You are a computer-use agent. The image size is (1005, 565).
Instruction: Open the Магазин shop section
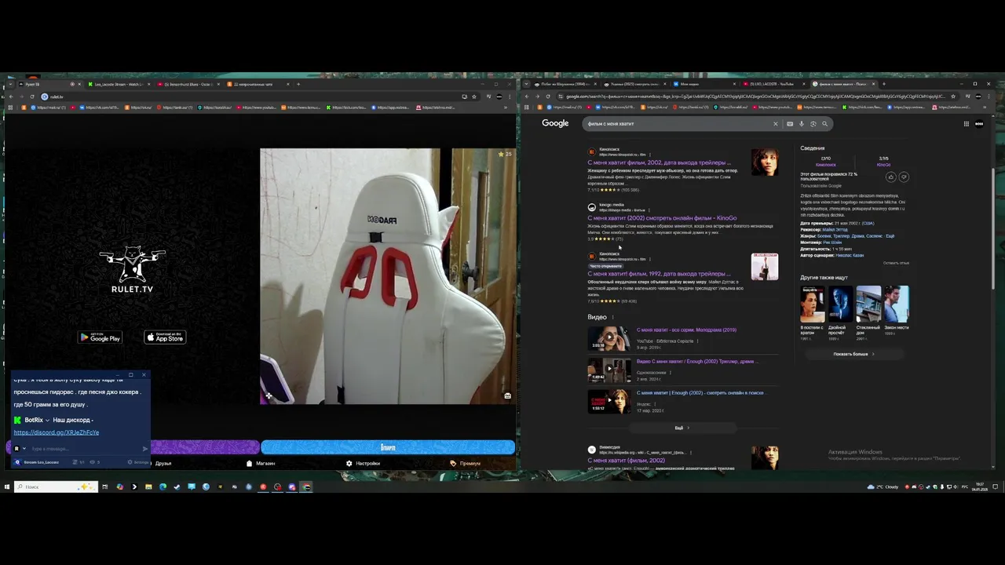point(261,463)
